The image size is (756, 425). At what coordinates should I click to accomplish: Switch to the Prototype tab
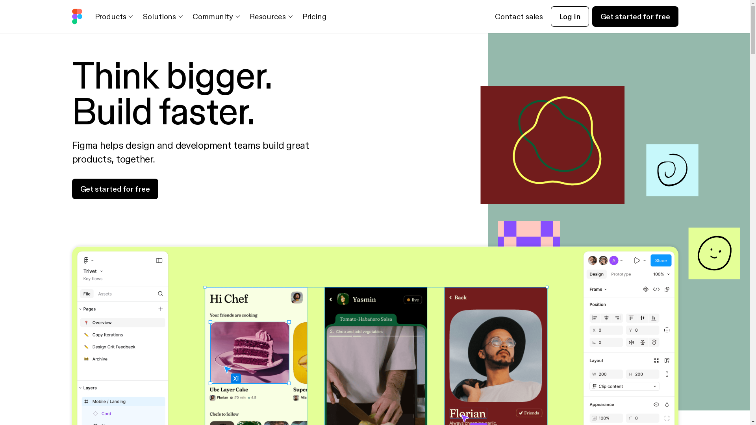(x=621, y=273)
